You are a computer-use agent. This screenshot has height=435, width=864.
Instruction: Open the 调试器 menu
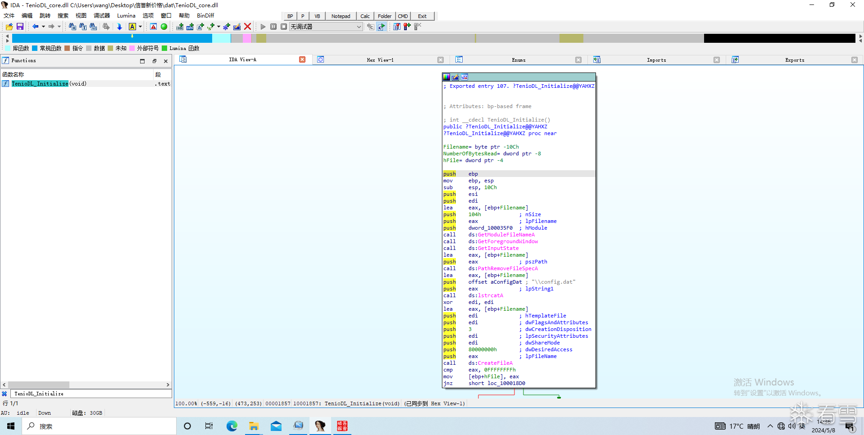coord(102,16)
